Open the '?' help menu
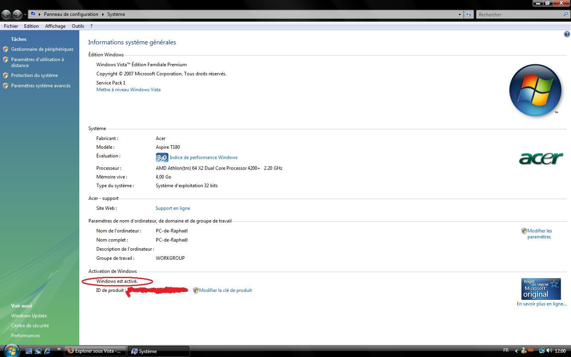Screen dimensions: 571x357 [91, 26]
